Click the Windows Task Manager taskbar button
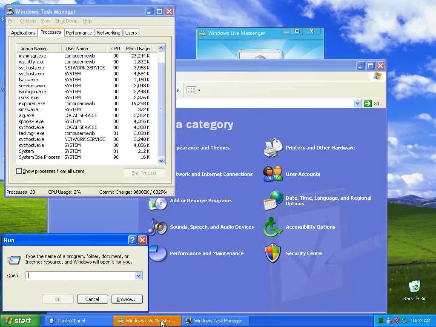The height and width of the screenshot is (327, 436). click(215, 321)
